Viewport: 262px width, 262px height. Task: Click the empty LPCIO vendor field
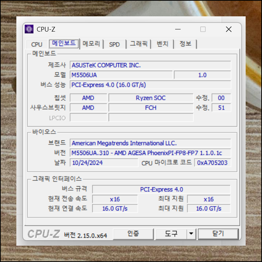pyautogui.click(x=88, y=118)
